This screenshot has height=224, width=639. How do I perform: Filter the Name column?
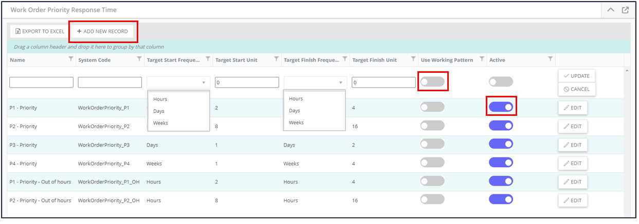tap(70, 59)
